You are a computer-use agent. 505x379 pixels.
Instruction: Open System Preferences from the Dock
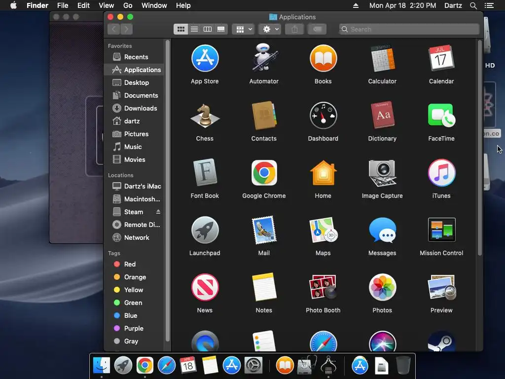tap(253, 366)
